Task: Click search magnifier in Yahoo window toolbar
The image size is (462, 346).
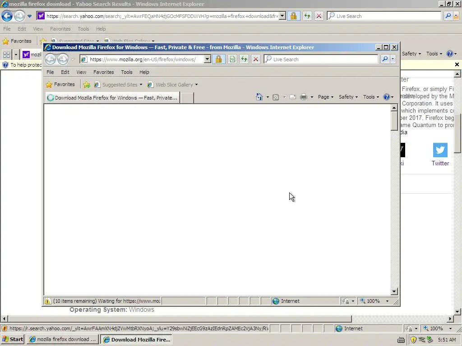Action: pyautogui.click(x=448, y=16)
